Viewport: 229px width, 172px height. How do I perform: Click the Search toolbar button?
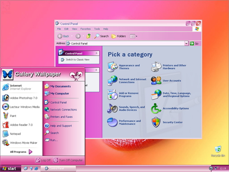[102, 36]
